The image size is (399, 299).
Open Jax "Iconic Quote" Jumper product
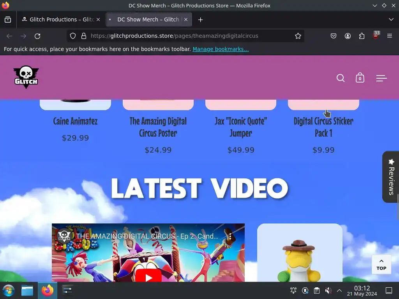pyautogui.click(x=241, y=127)
